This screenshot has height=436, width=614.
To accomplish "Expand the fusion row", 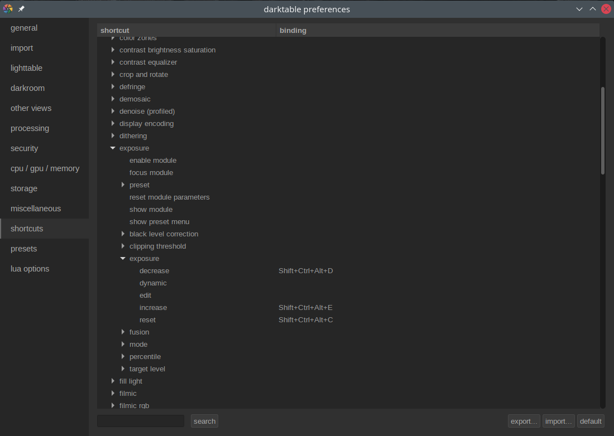I will click(x=123, y=332).
